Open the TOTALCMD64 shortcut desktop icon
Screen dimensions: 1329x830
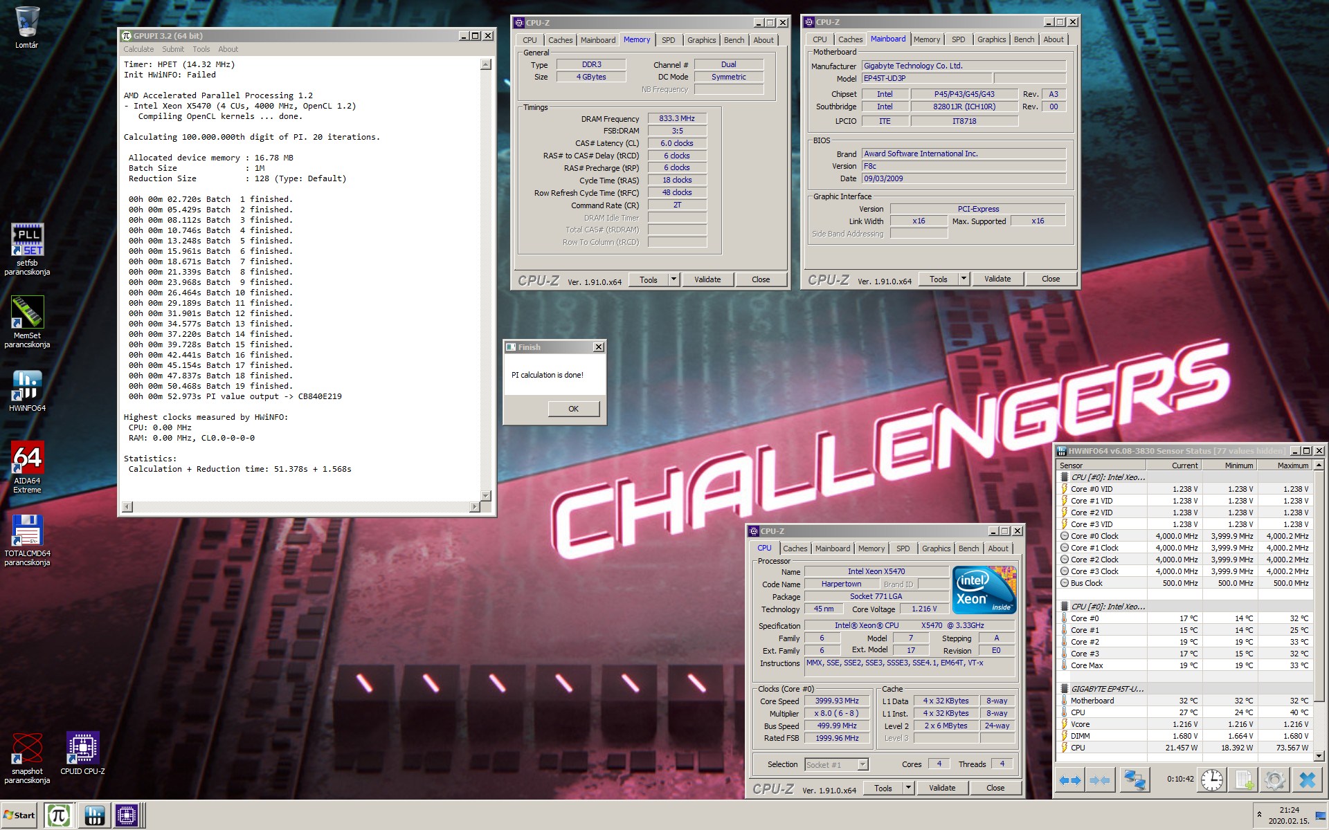[27, 539]
